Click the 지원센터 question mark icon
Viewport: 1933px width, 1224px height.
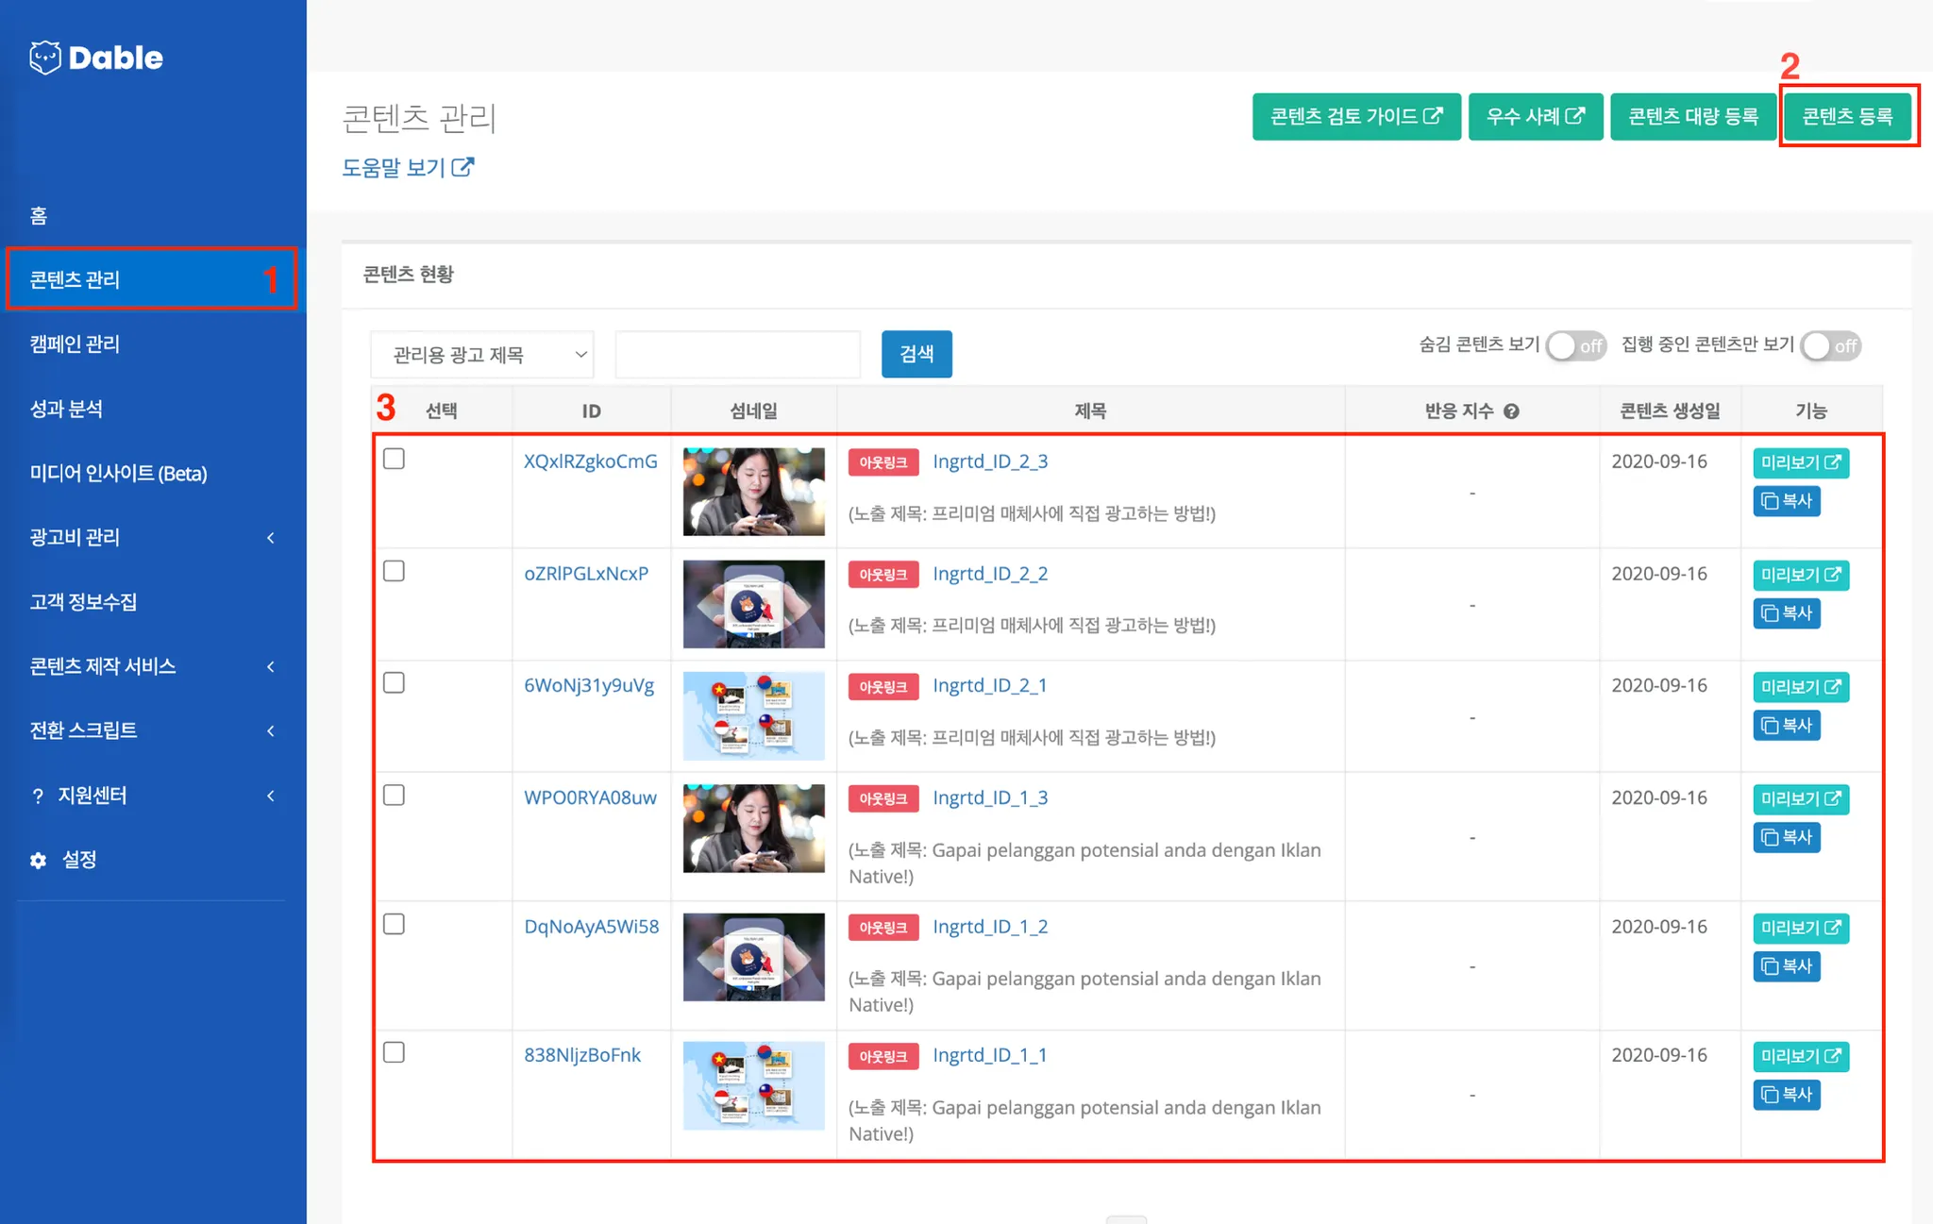point(38,796)
